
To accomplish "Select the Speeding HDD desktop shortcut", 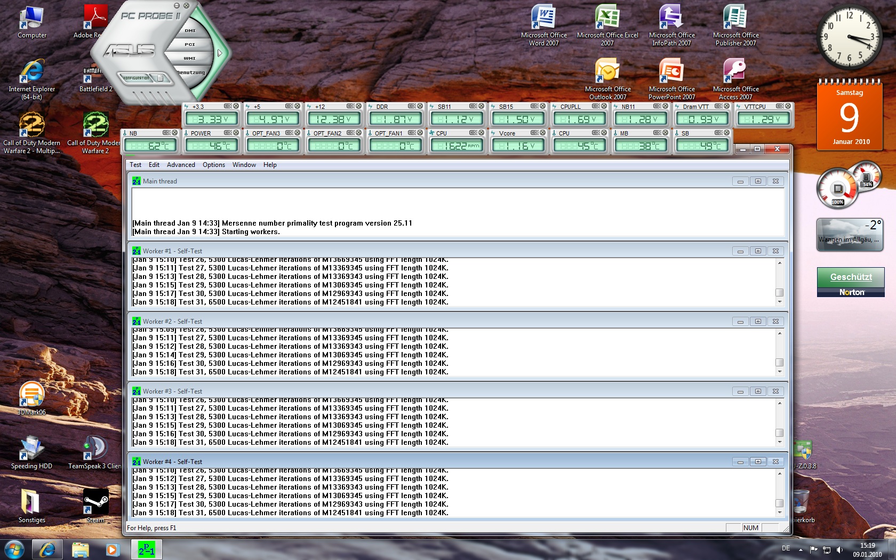I will [31, 453].
